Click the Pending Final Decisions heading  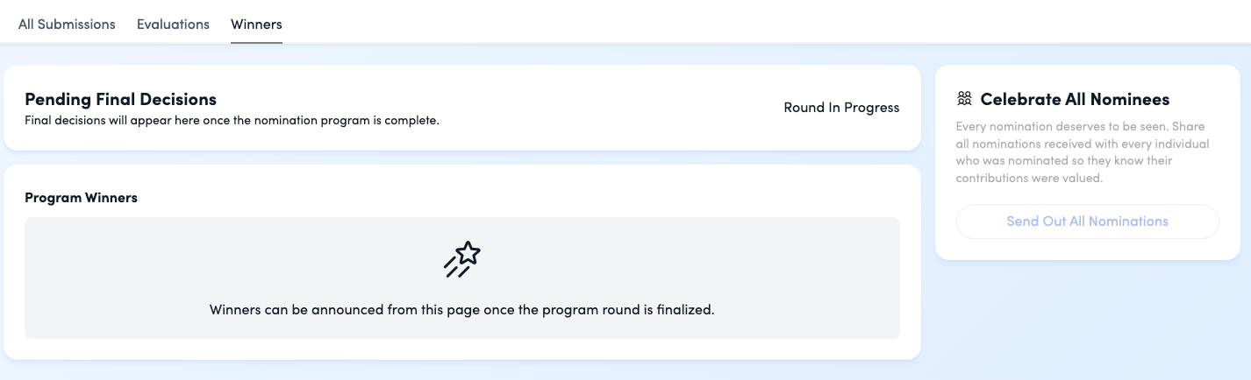click(120, 99)
